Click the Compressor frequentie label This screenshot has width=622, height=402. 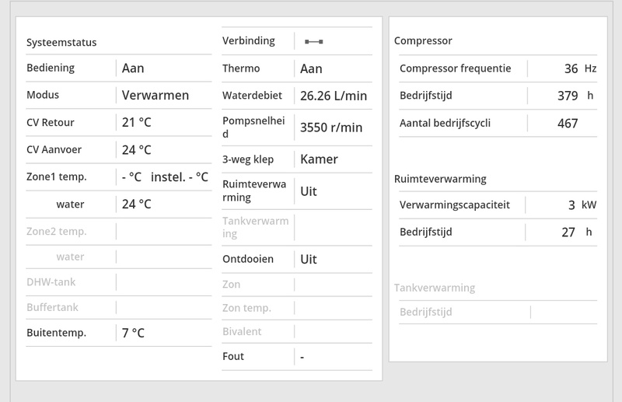click(x=456, y=68)
